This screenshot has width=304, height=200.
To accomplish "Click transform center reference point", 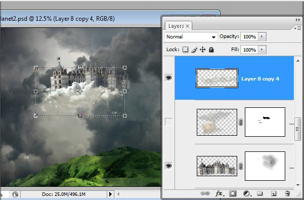I will (x=80, y=91).
